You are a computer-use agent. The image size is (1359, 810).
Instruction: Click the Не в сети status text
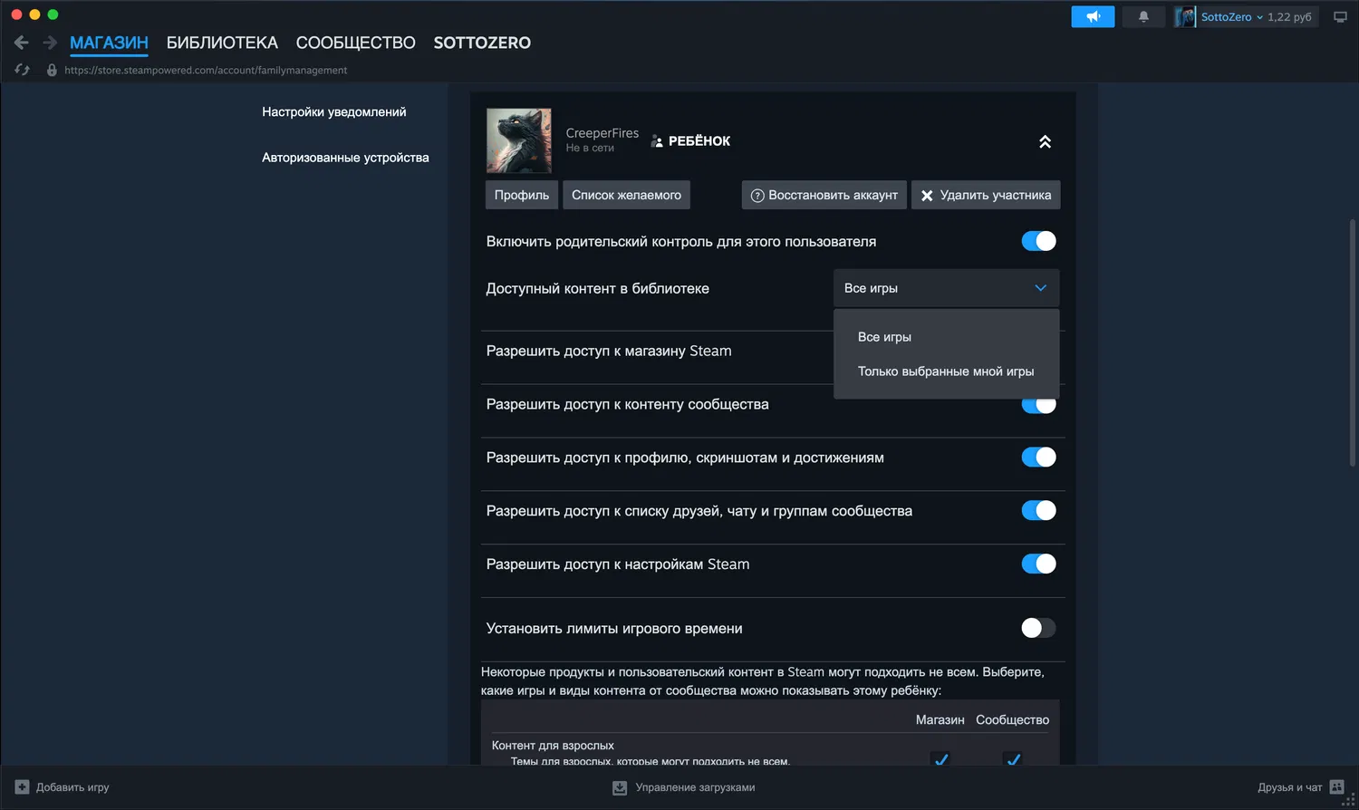[x=590, y=148]
